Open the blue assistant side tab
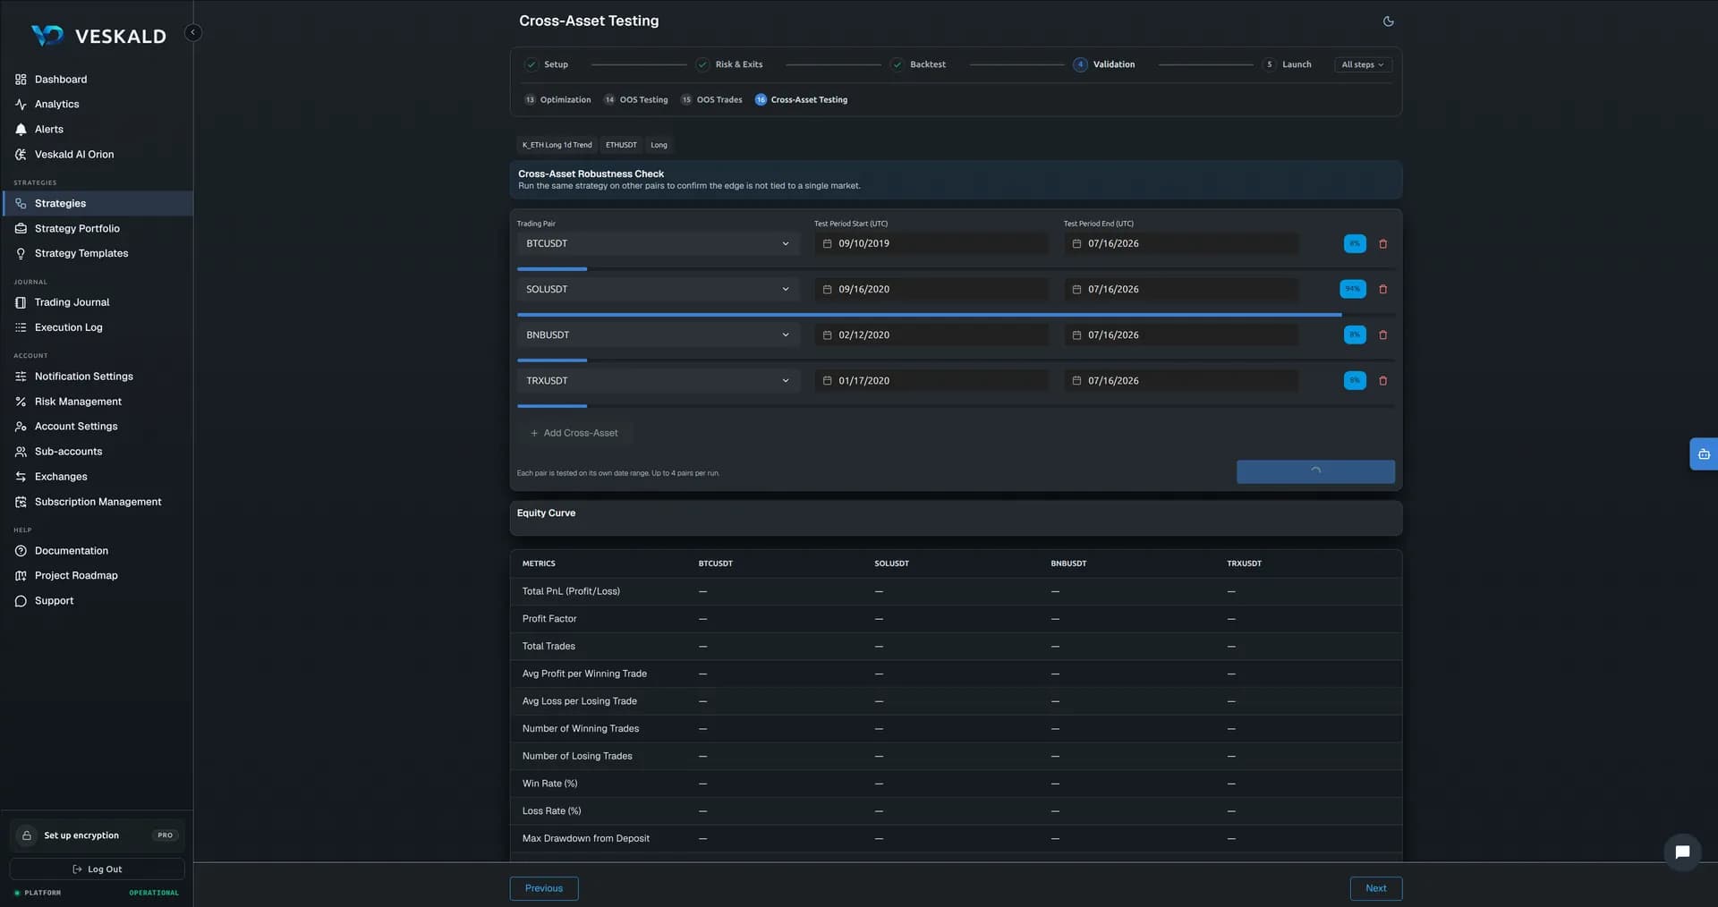1718x907 pixels. [x=1704, y=454]
